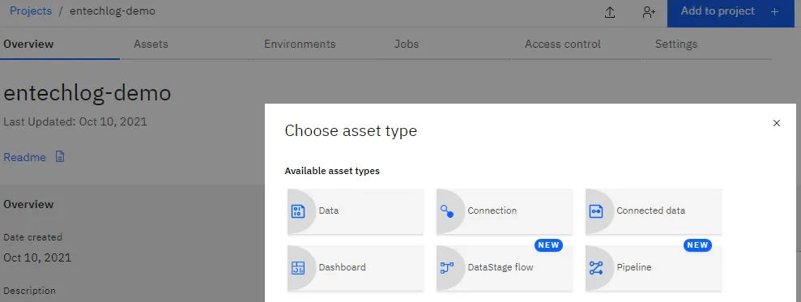Click the NEW badge on Pipeline tile

[x=697, y=245]
